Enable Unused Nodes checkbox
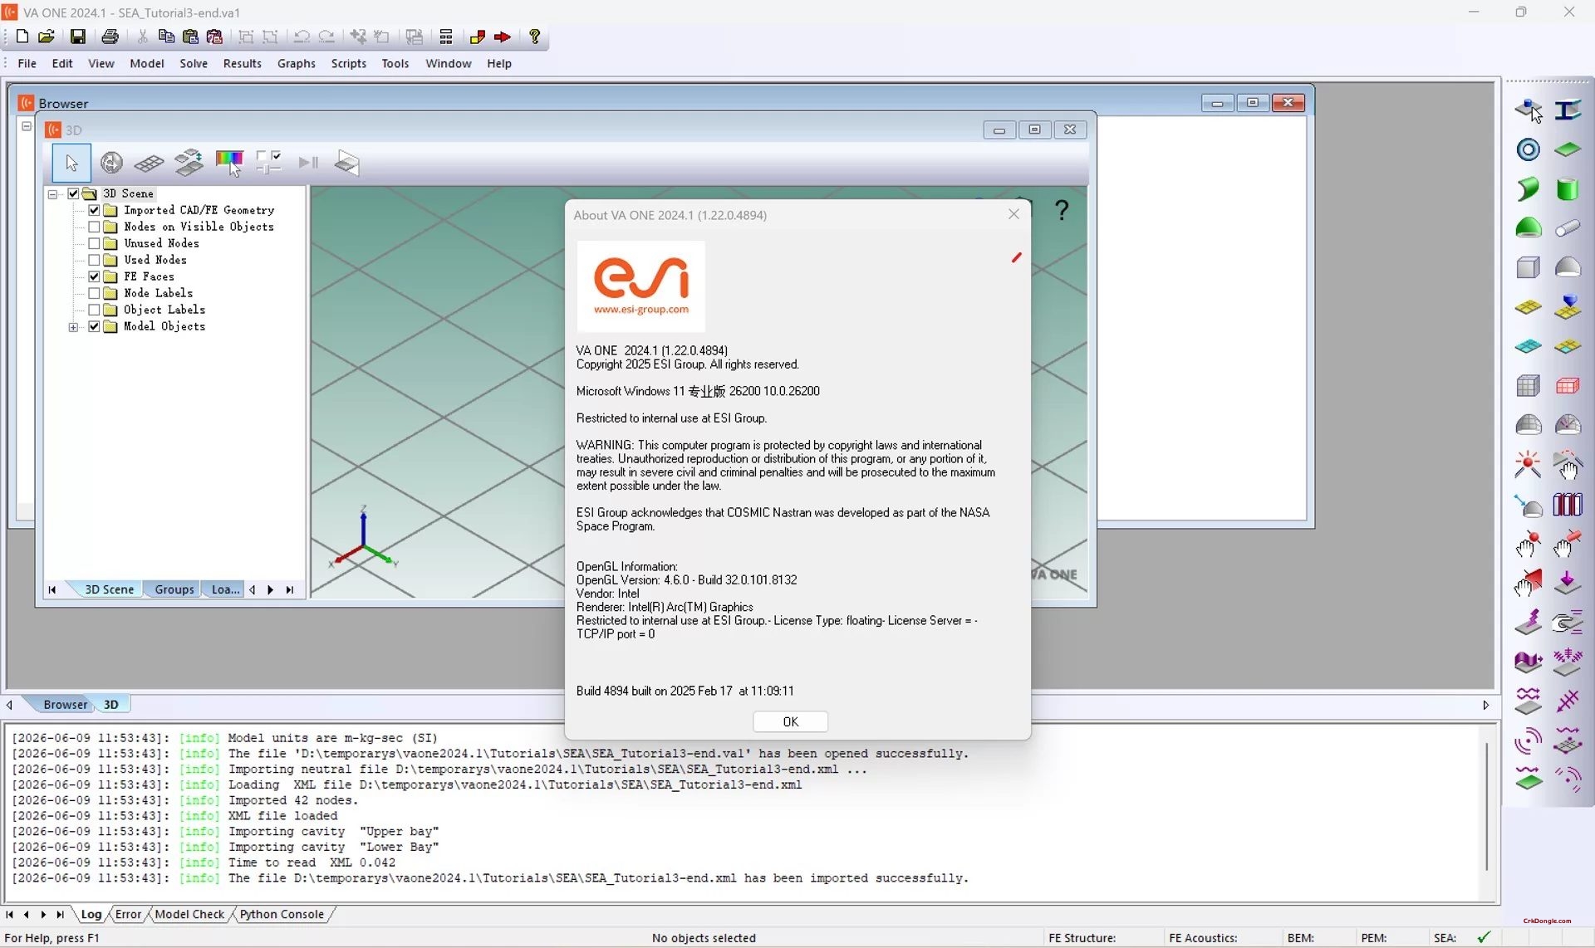Viewport: 1595px width, 948px height. (94, 243)
